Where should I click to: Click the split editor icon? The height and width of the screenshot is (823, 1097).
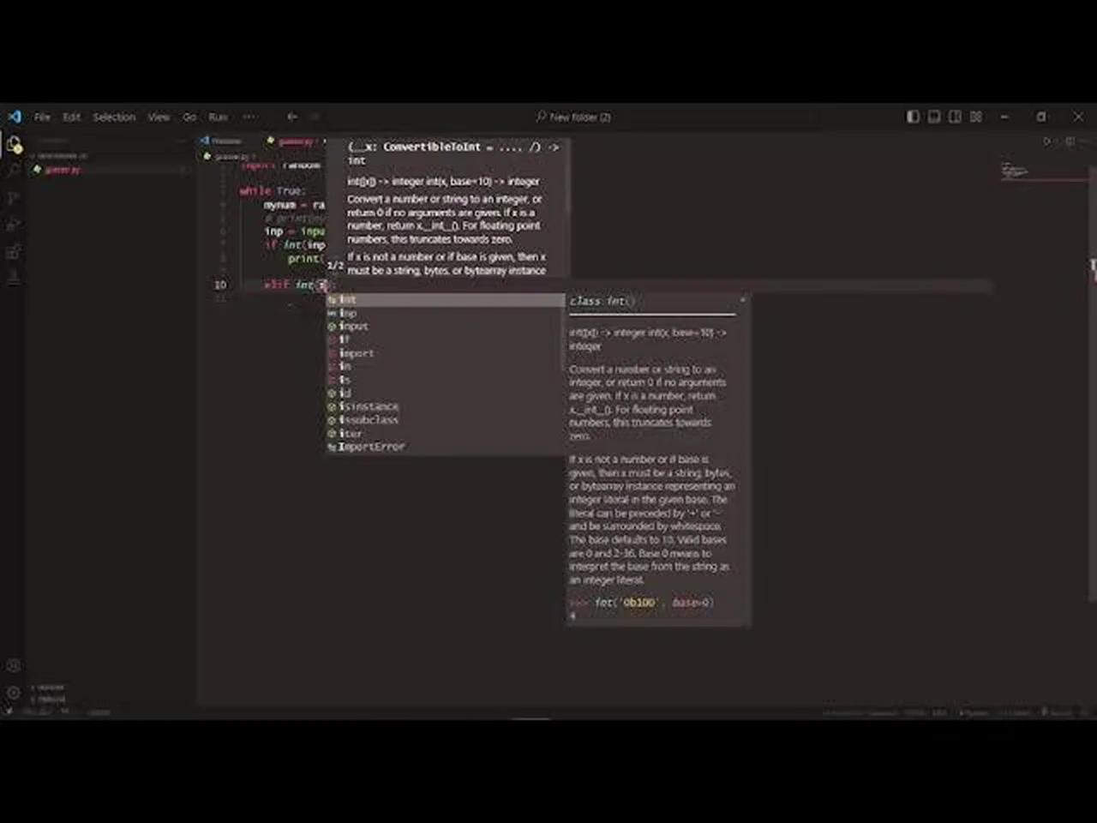[x=1070, y=142]
